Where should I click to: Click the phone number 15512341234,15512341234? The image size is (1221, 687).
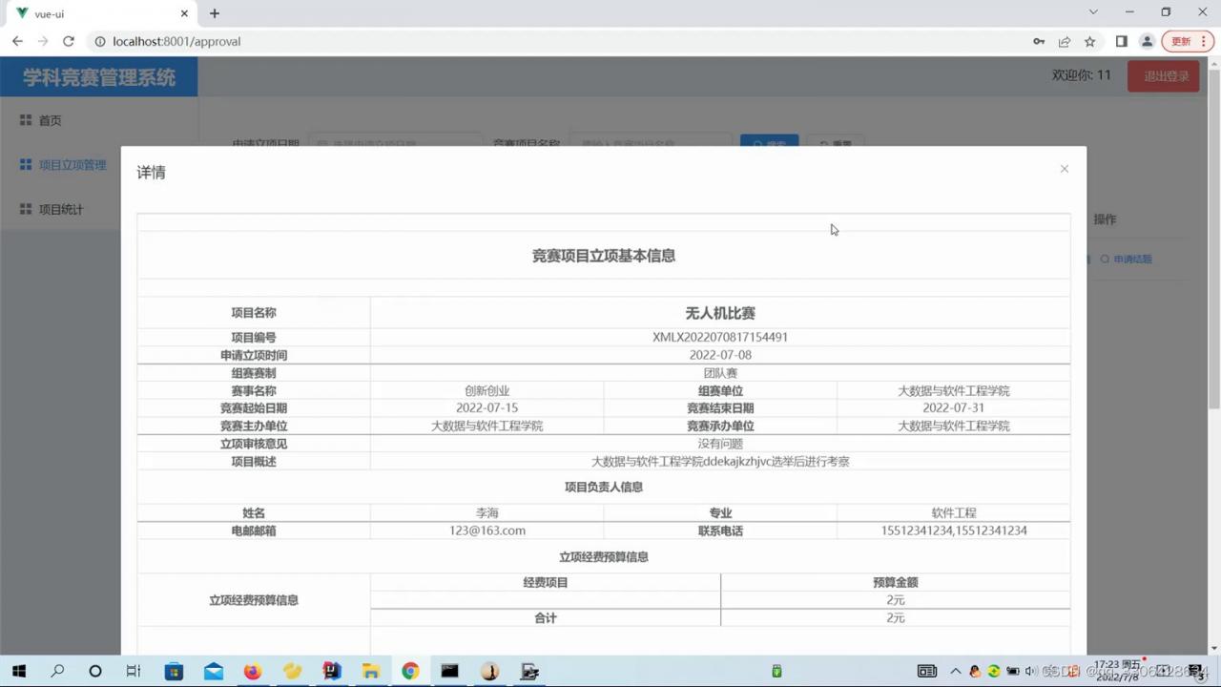[954, 531]
